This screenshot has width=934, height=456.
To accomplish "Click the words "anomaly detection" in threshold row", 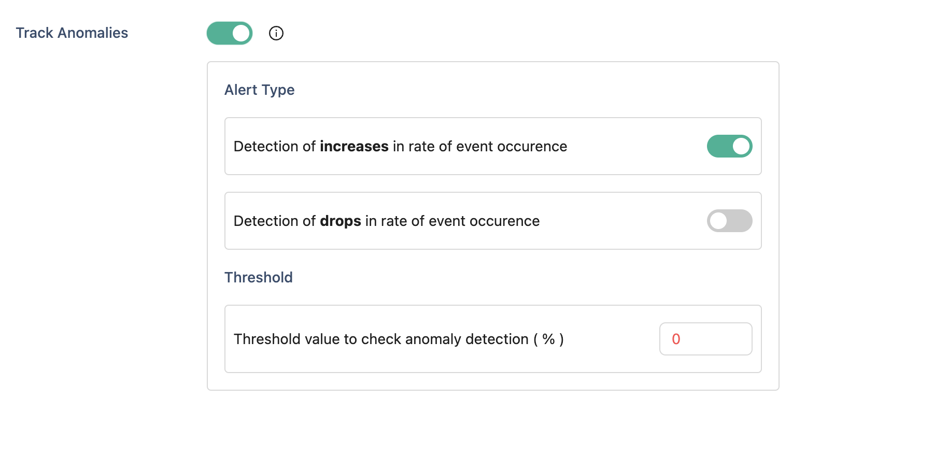I will click(466, 339).
